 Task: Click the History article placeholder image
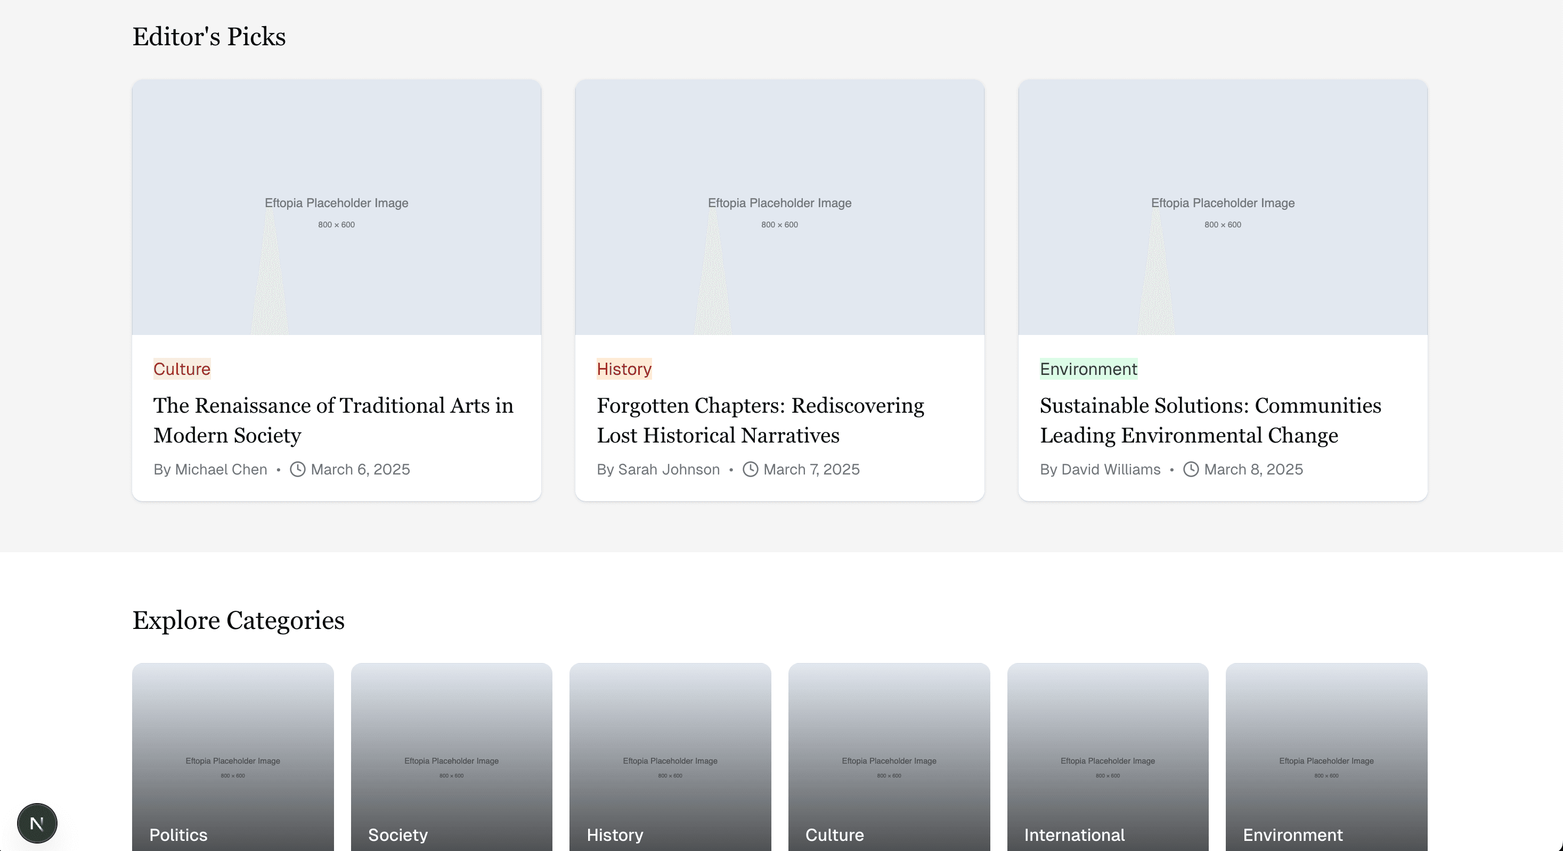779,208
